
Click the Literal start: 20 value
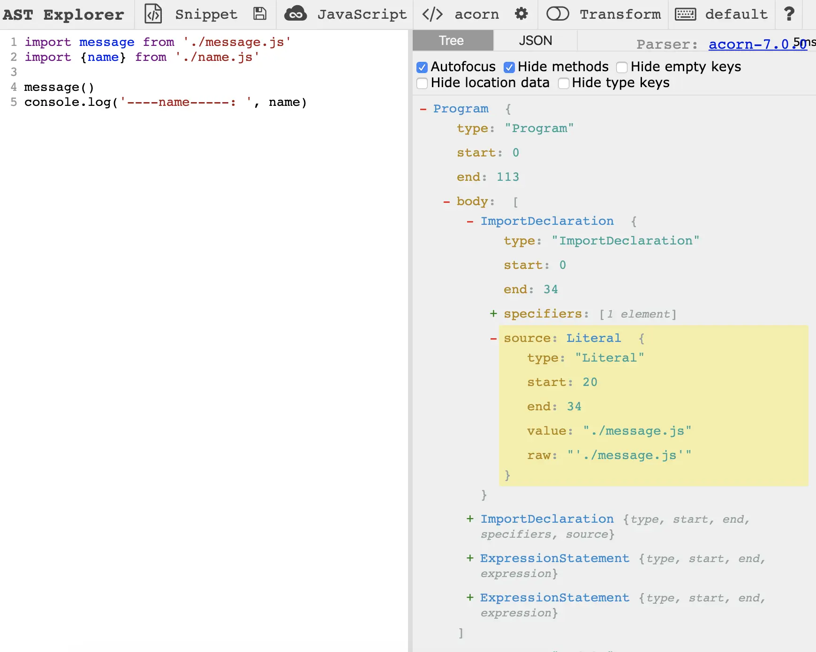tap(590, 382)
